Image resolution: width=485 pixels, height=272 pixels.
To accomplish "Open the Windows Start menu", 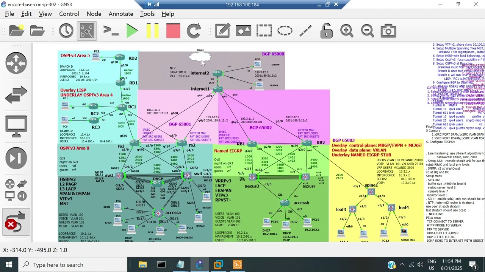I will coord(9,264).
